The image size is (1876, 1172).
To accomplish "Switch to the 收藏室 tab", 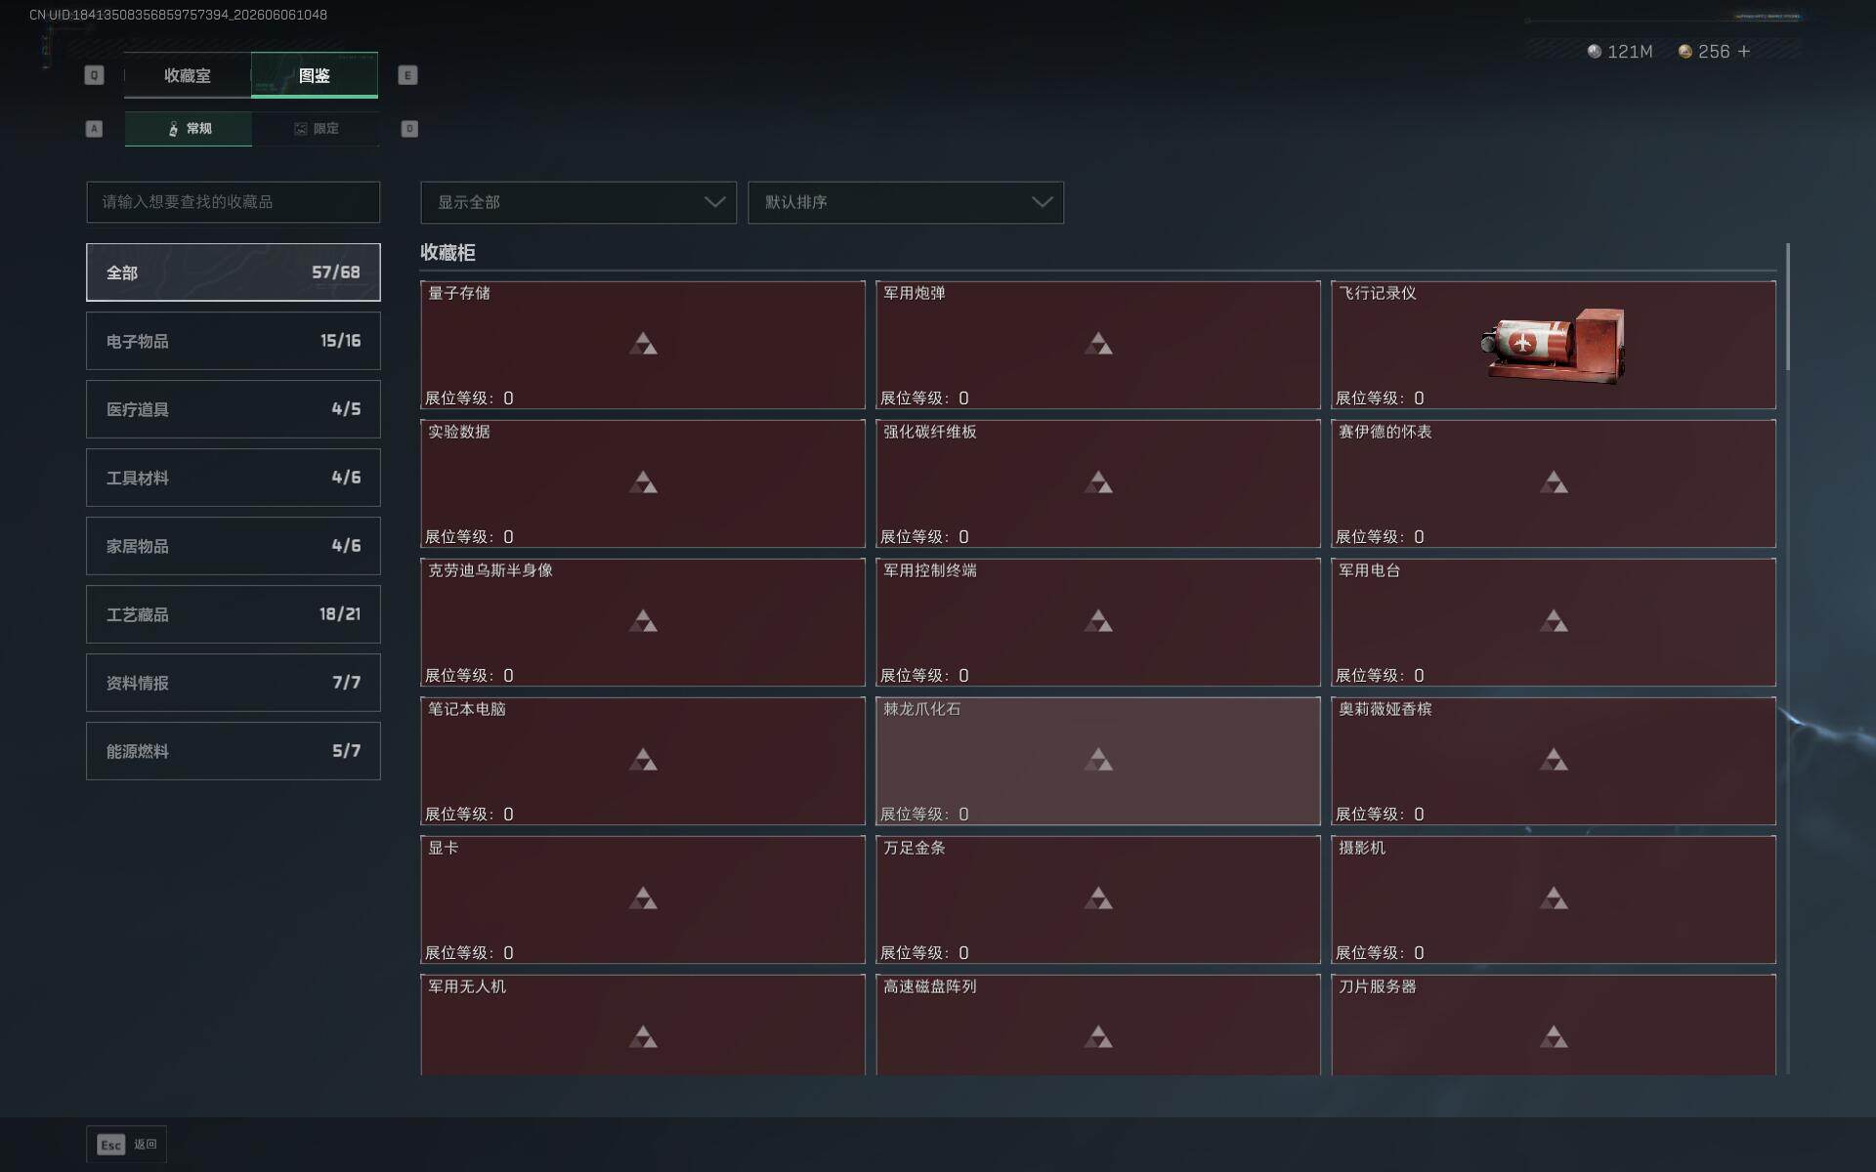I will 187,75.
